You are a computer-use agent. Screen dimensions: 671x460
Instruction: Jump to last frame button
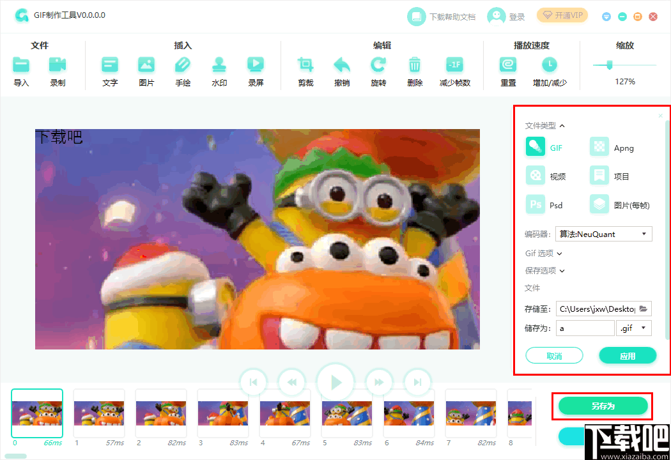point(417,382)
